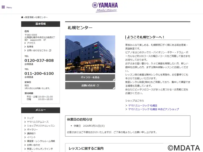Click the Sapporo Center building photo
203x152 pixels.
pyautogui.click(x=90, y=54)
